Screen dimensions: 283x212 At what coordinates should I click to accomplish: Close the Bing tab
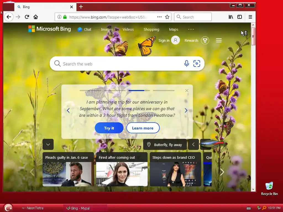72,7
